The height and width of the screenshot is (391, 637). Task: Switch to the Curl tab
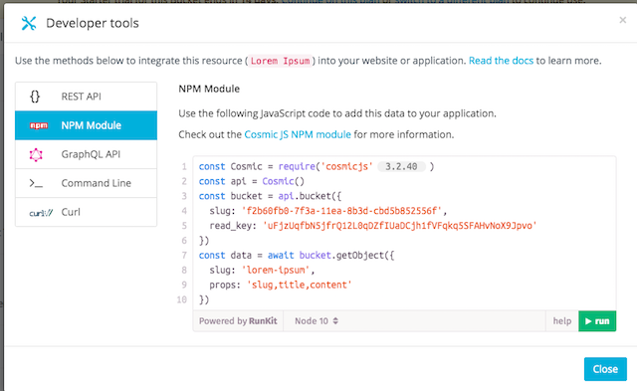[87, 212]
